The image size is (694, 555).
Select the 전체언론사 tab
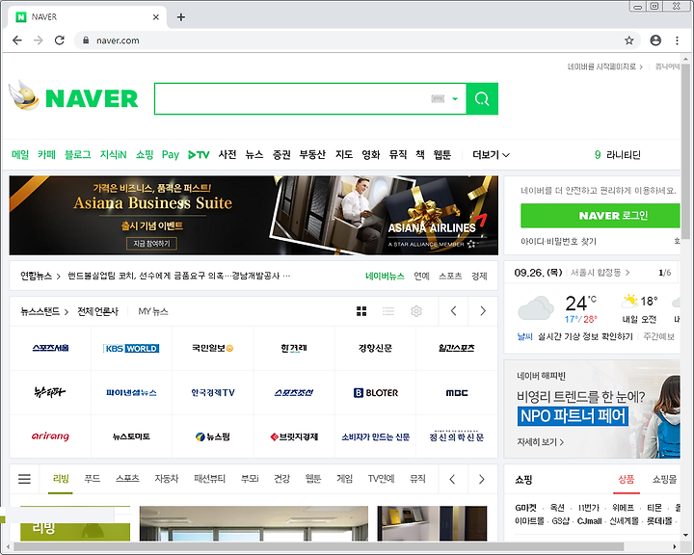[x=97, y=311]
